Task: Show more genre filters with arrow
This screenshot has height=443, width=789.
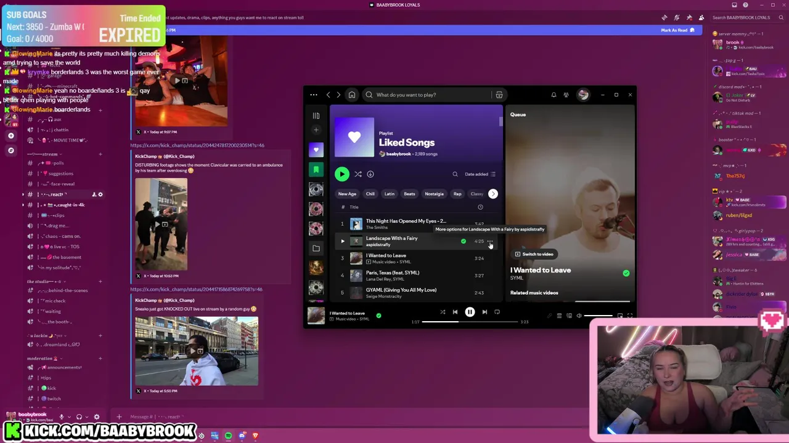Action: (493, 194)
